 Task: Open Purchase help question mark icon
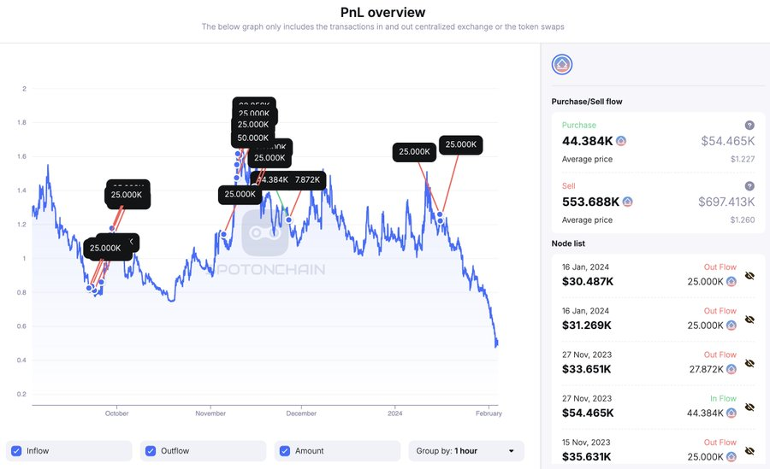point(749,125)
